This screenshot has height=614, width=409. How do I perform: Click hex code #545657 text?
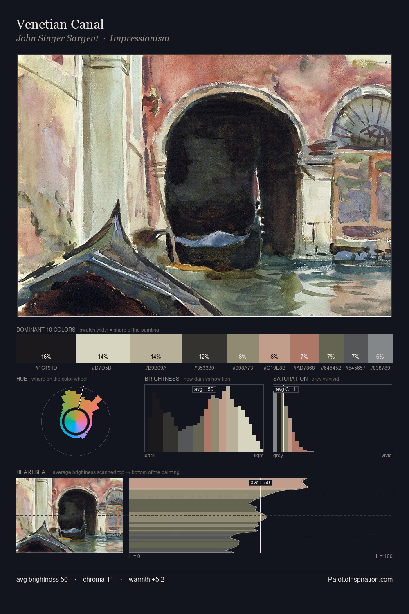tap(356, 368)
